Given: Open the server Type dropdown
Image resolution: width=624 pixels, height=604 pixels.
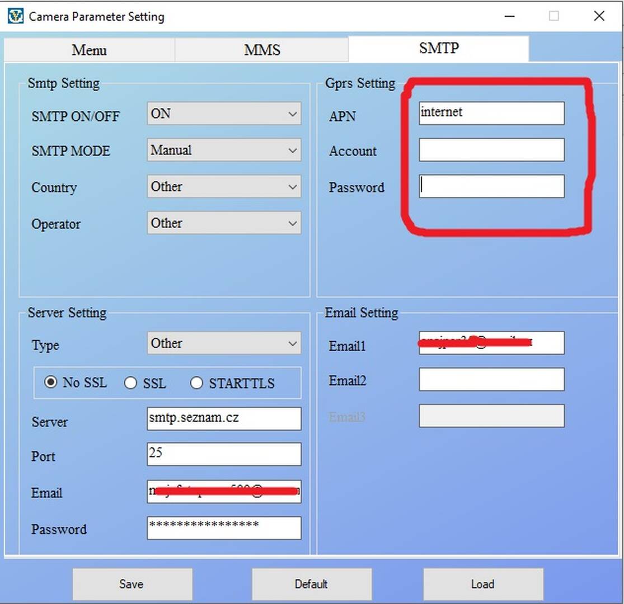Looking at the screenshot, I should click(224, 343).
